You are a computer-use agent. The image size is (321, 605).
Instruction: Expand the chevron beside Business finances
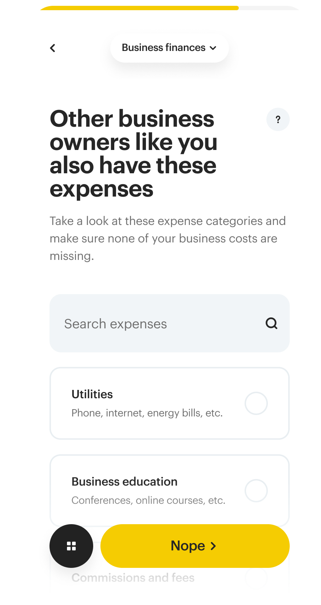click(x=213, y=48)
